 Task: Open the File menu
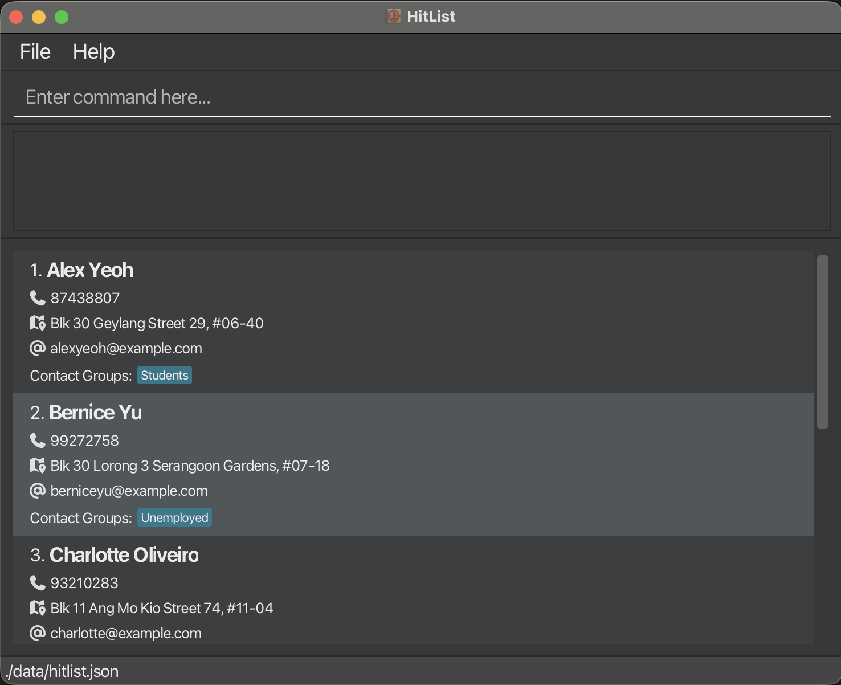tap(35, 52)
